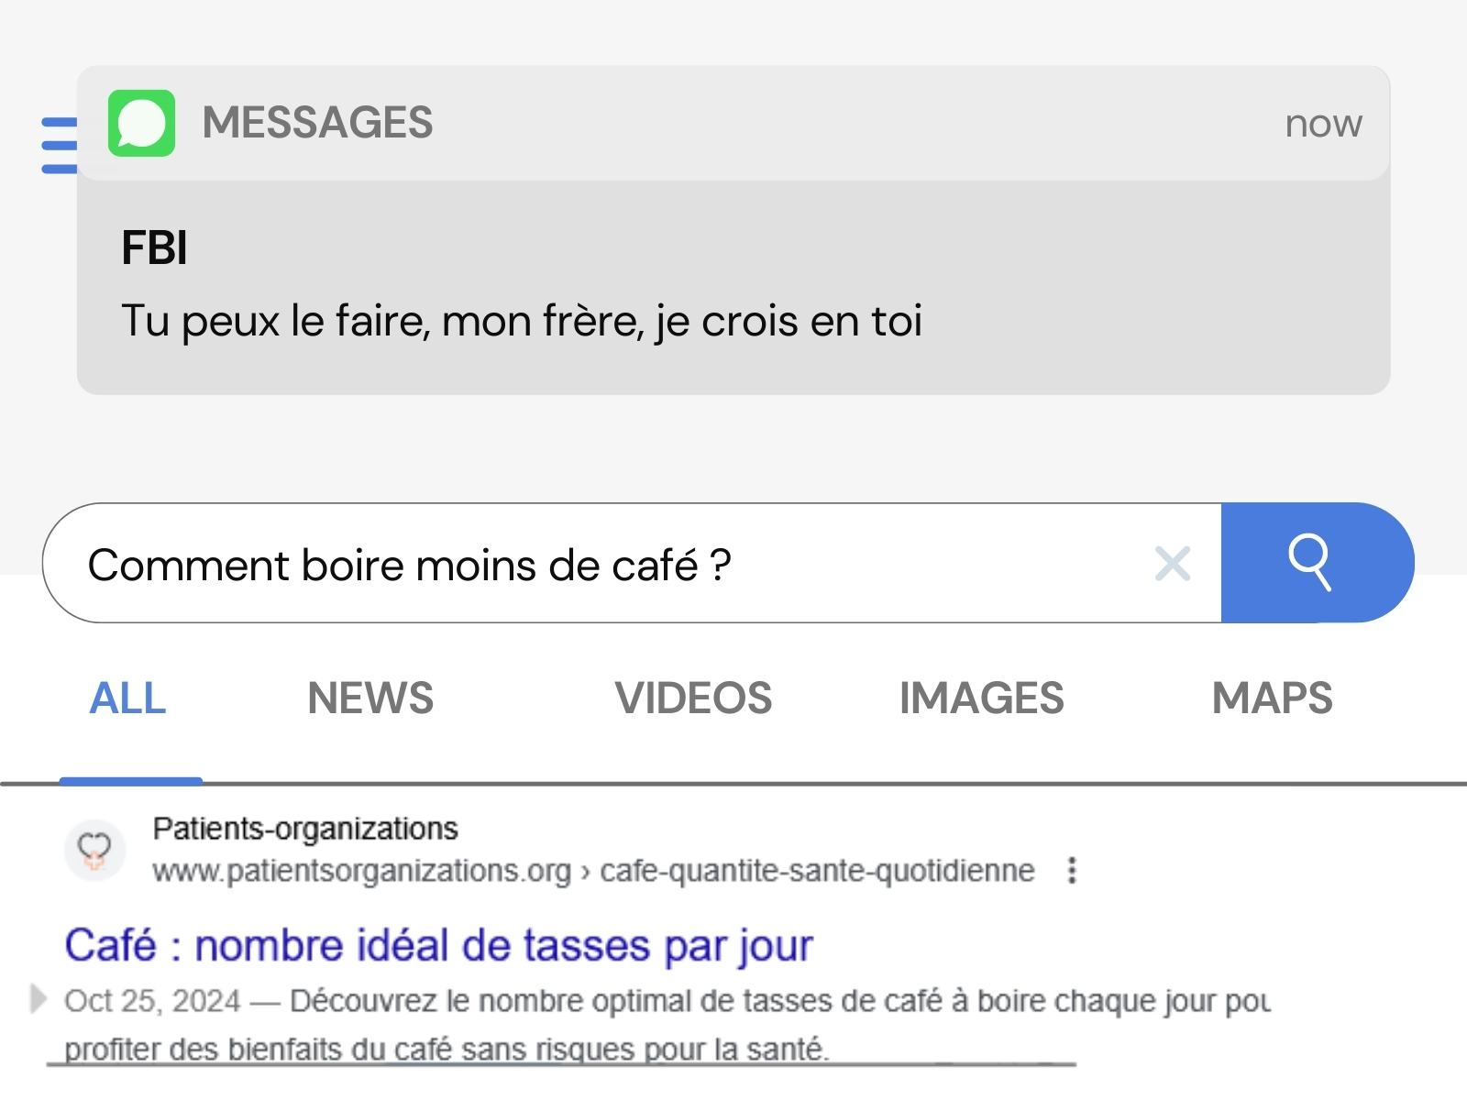Viewport: 1467px width, 1100px height.
Task: Open the three-dot options for the result
Action: (1072, 870)
